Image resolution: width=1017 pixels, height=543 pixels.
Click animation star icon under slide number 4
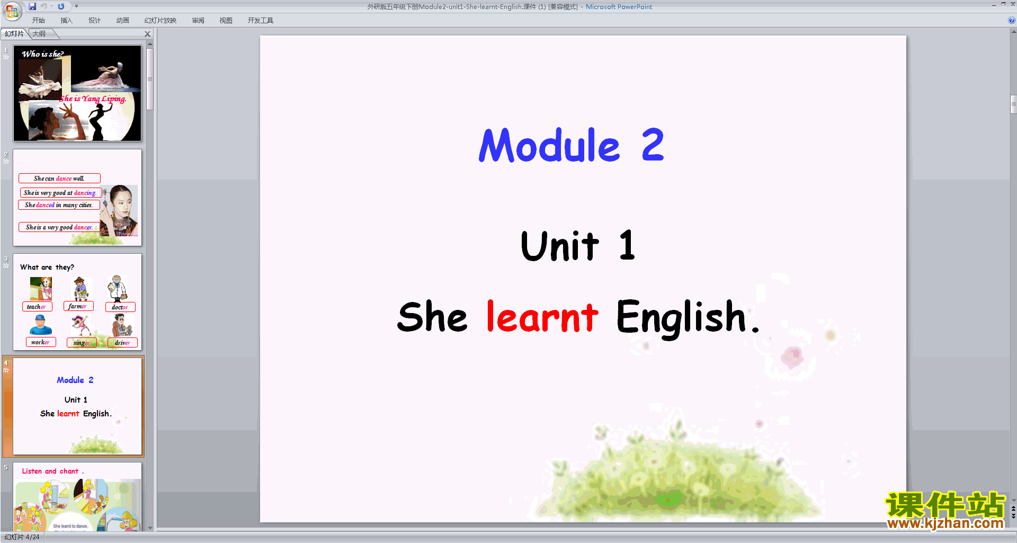click(x=6, y=370)
